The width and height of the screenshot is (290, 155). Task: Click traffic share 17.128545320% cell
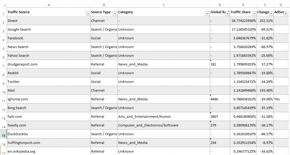(243, 29)
